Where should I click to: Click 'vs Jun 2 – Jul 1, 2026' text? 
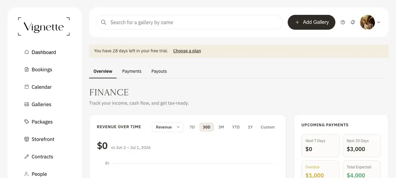[131, 148]
